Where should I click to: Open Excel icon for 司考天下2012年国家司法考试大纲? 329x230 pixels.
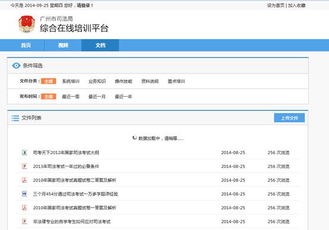point(24,152)
